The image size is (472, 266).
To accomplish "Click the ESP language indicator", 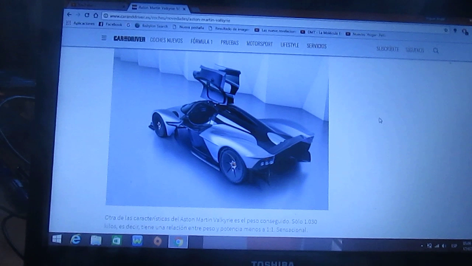I will click(454, 246).
